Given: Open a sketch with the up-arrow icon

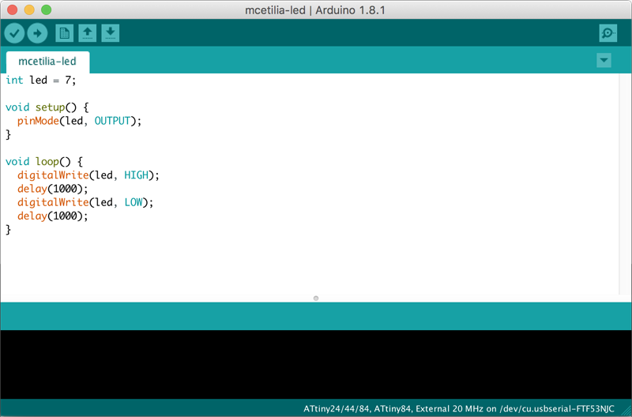Looking at the screenshot, I should point(88,33).
